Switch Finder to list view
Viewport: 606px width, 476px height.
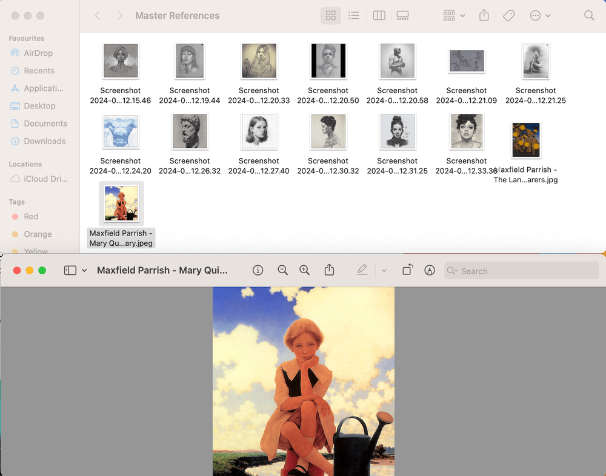(x=354, y=16)
